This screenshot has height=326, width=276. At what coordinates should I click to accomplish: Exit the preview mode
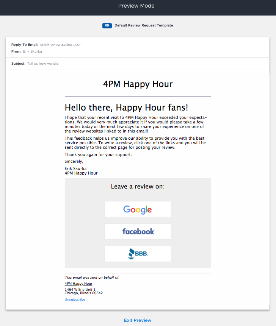point(138,320)
